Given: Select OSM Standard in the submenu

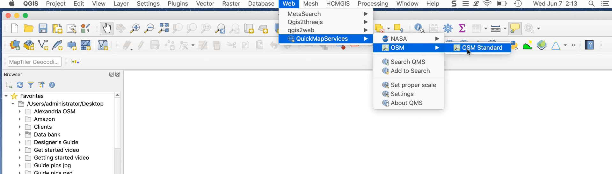Looking at the screenshot, I should [x=478, y=48].
